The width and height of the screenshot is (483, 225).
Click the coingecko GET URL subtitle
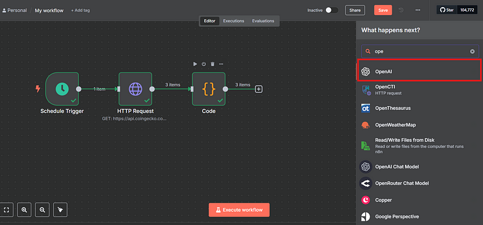[134, 118]
